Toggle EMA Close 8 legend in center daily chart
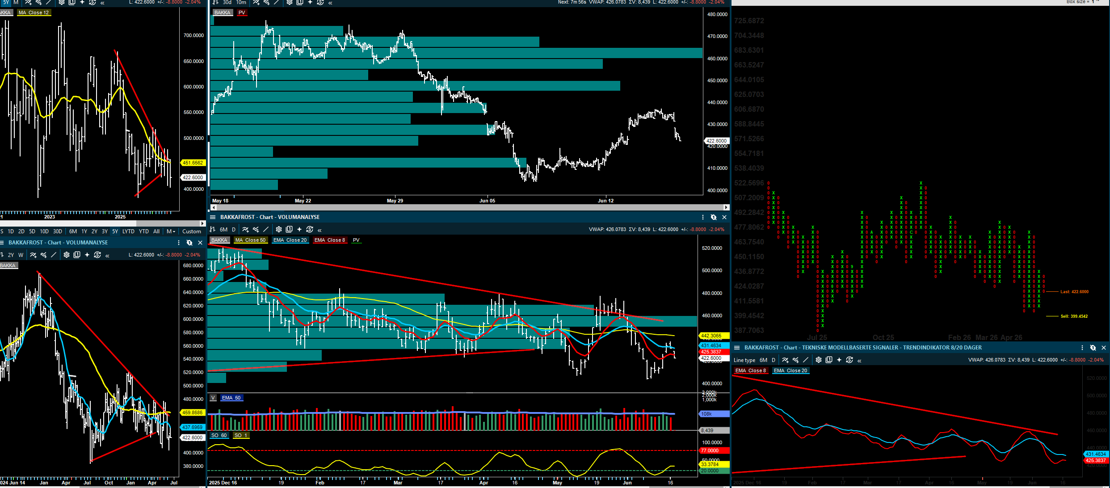The image size is (1110, 488). tap(330, 240)
